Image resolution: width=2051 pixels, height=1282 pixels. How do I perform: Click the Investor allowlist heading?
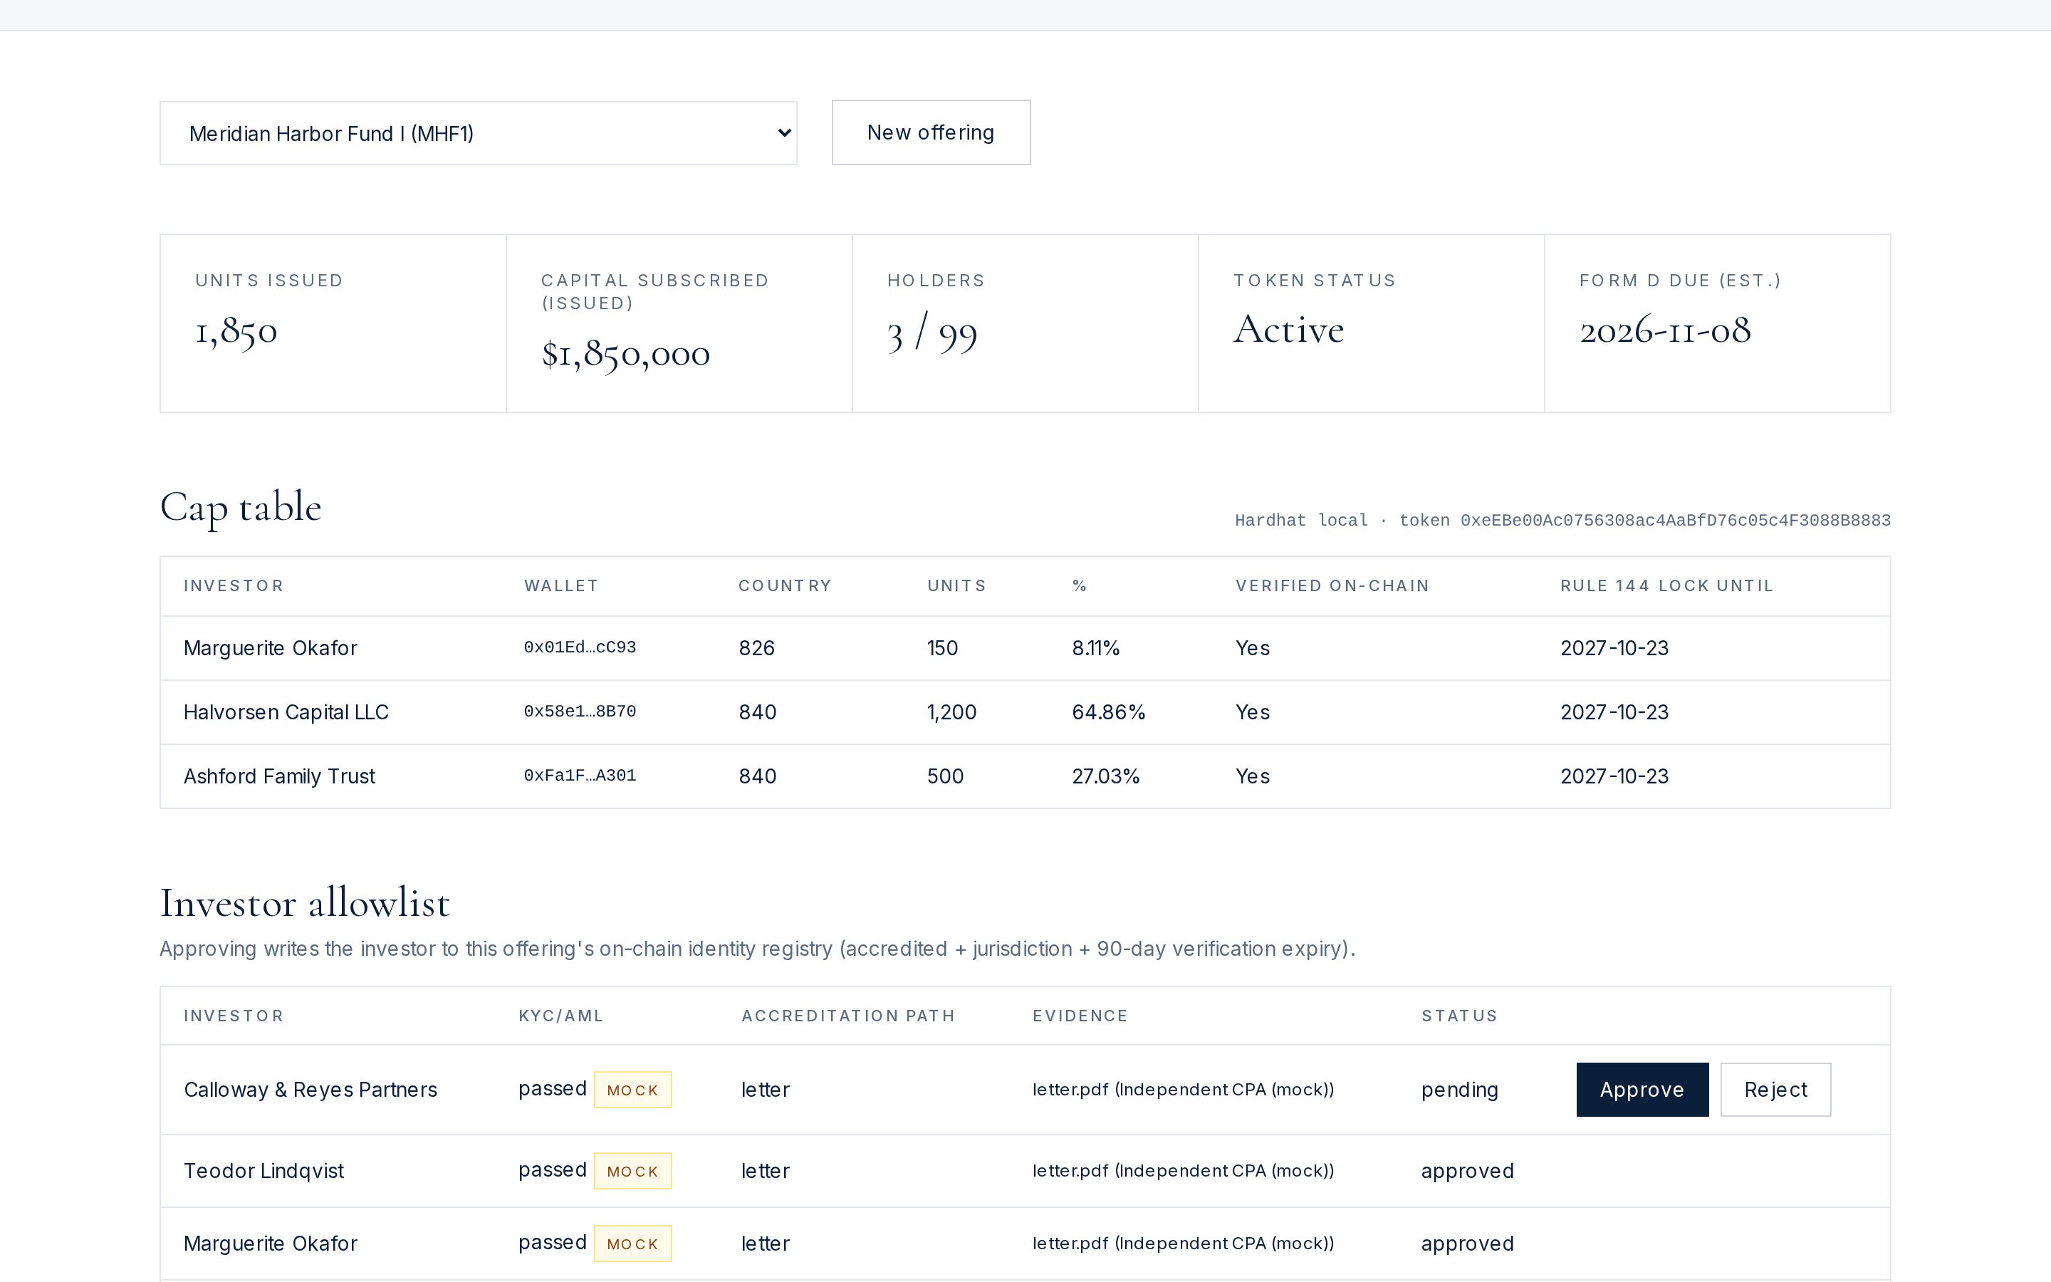(x=305, y=903)
